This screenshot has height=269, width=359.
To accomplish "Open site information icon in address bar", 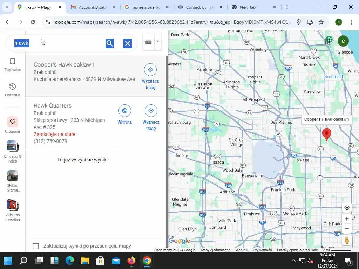I will tap(48, 22).
